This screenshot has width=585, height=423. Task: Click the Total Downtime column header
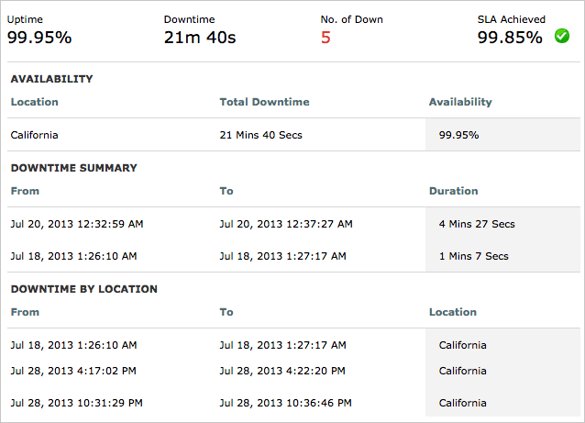(x=264, y=102)
